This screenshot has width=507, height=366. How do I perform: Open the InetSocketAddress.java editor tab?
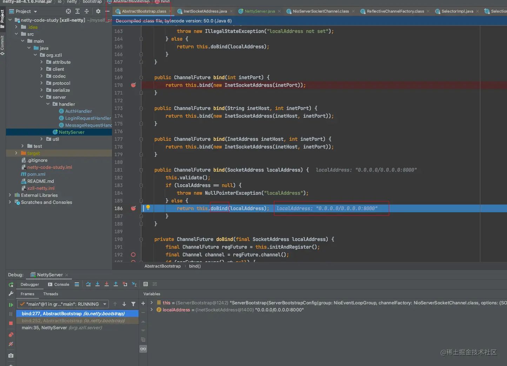click(205, 11)
